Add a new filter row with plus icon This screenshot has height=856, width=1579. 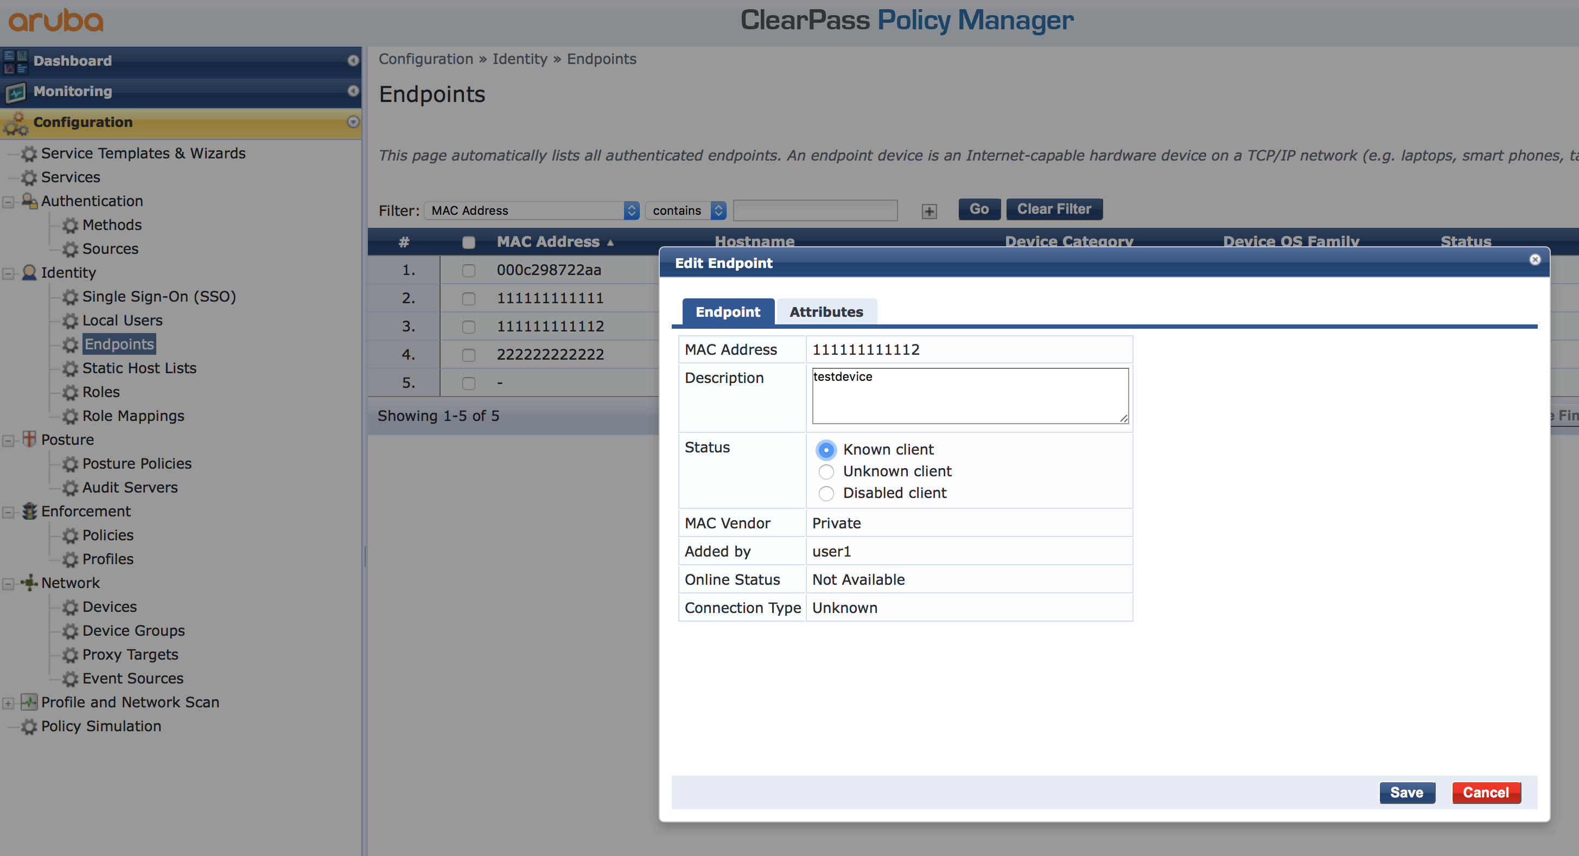(928, 211)
